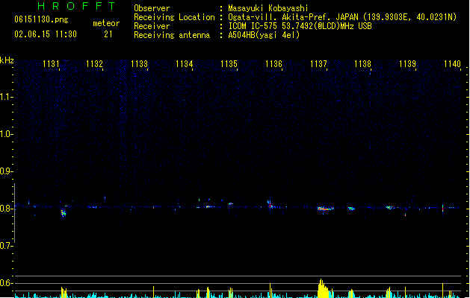Click the 0.8 kHz axis label
The height and width of the screenshot is (298, 470).
point(6,209)
